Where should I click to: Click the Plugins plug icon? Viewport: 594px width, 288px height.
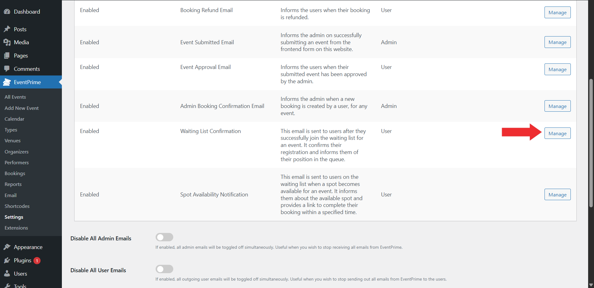click(x=7, y=260)
